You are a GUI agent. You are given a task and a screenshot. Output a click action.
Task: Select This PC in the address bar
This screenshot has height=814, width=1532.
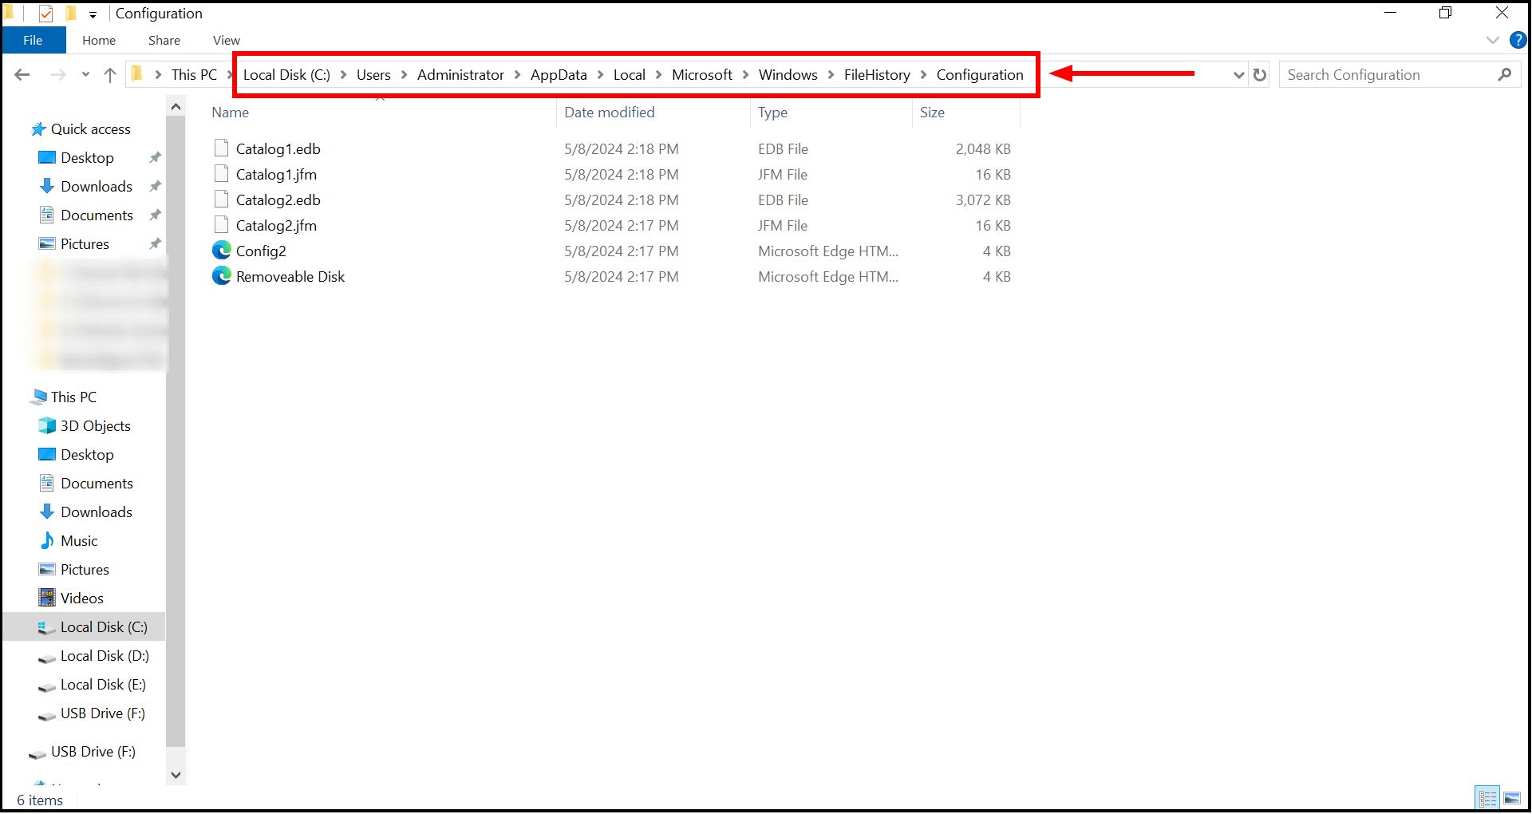click(x=194, y=74)
